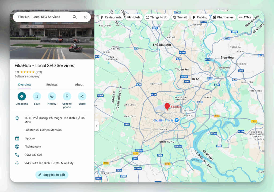This screenshot has width=274, height=192.
Task: Click the BINH HUNG map label
Action: click(167, 142)
